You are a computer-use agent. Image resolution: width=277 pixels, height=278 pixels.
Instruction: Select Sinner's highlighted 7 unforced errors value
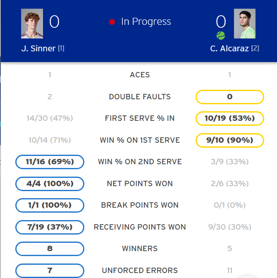click(x=50, y=271)
